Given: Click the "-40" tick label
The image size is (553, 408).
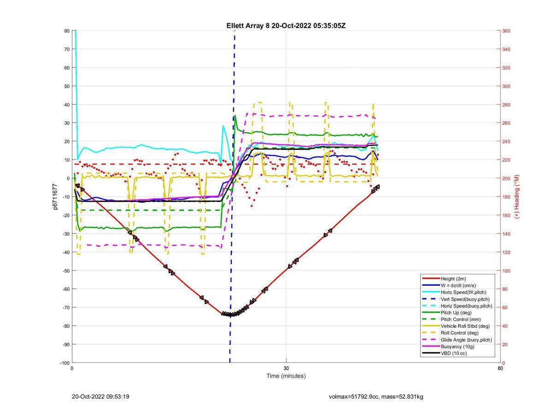Looking at the screenshot, I should point(66,252).
